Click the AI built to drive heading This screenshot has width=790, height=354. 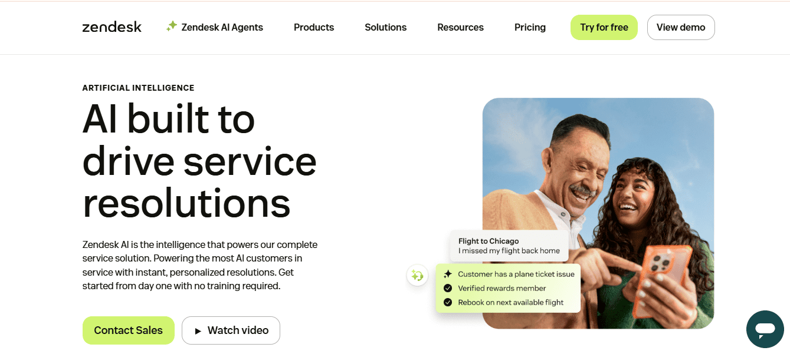199,161
